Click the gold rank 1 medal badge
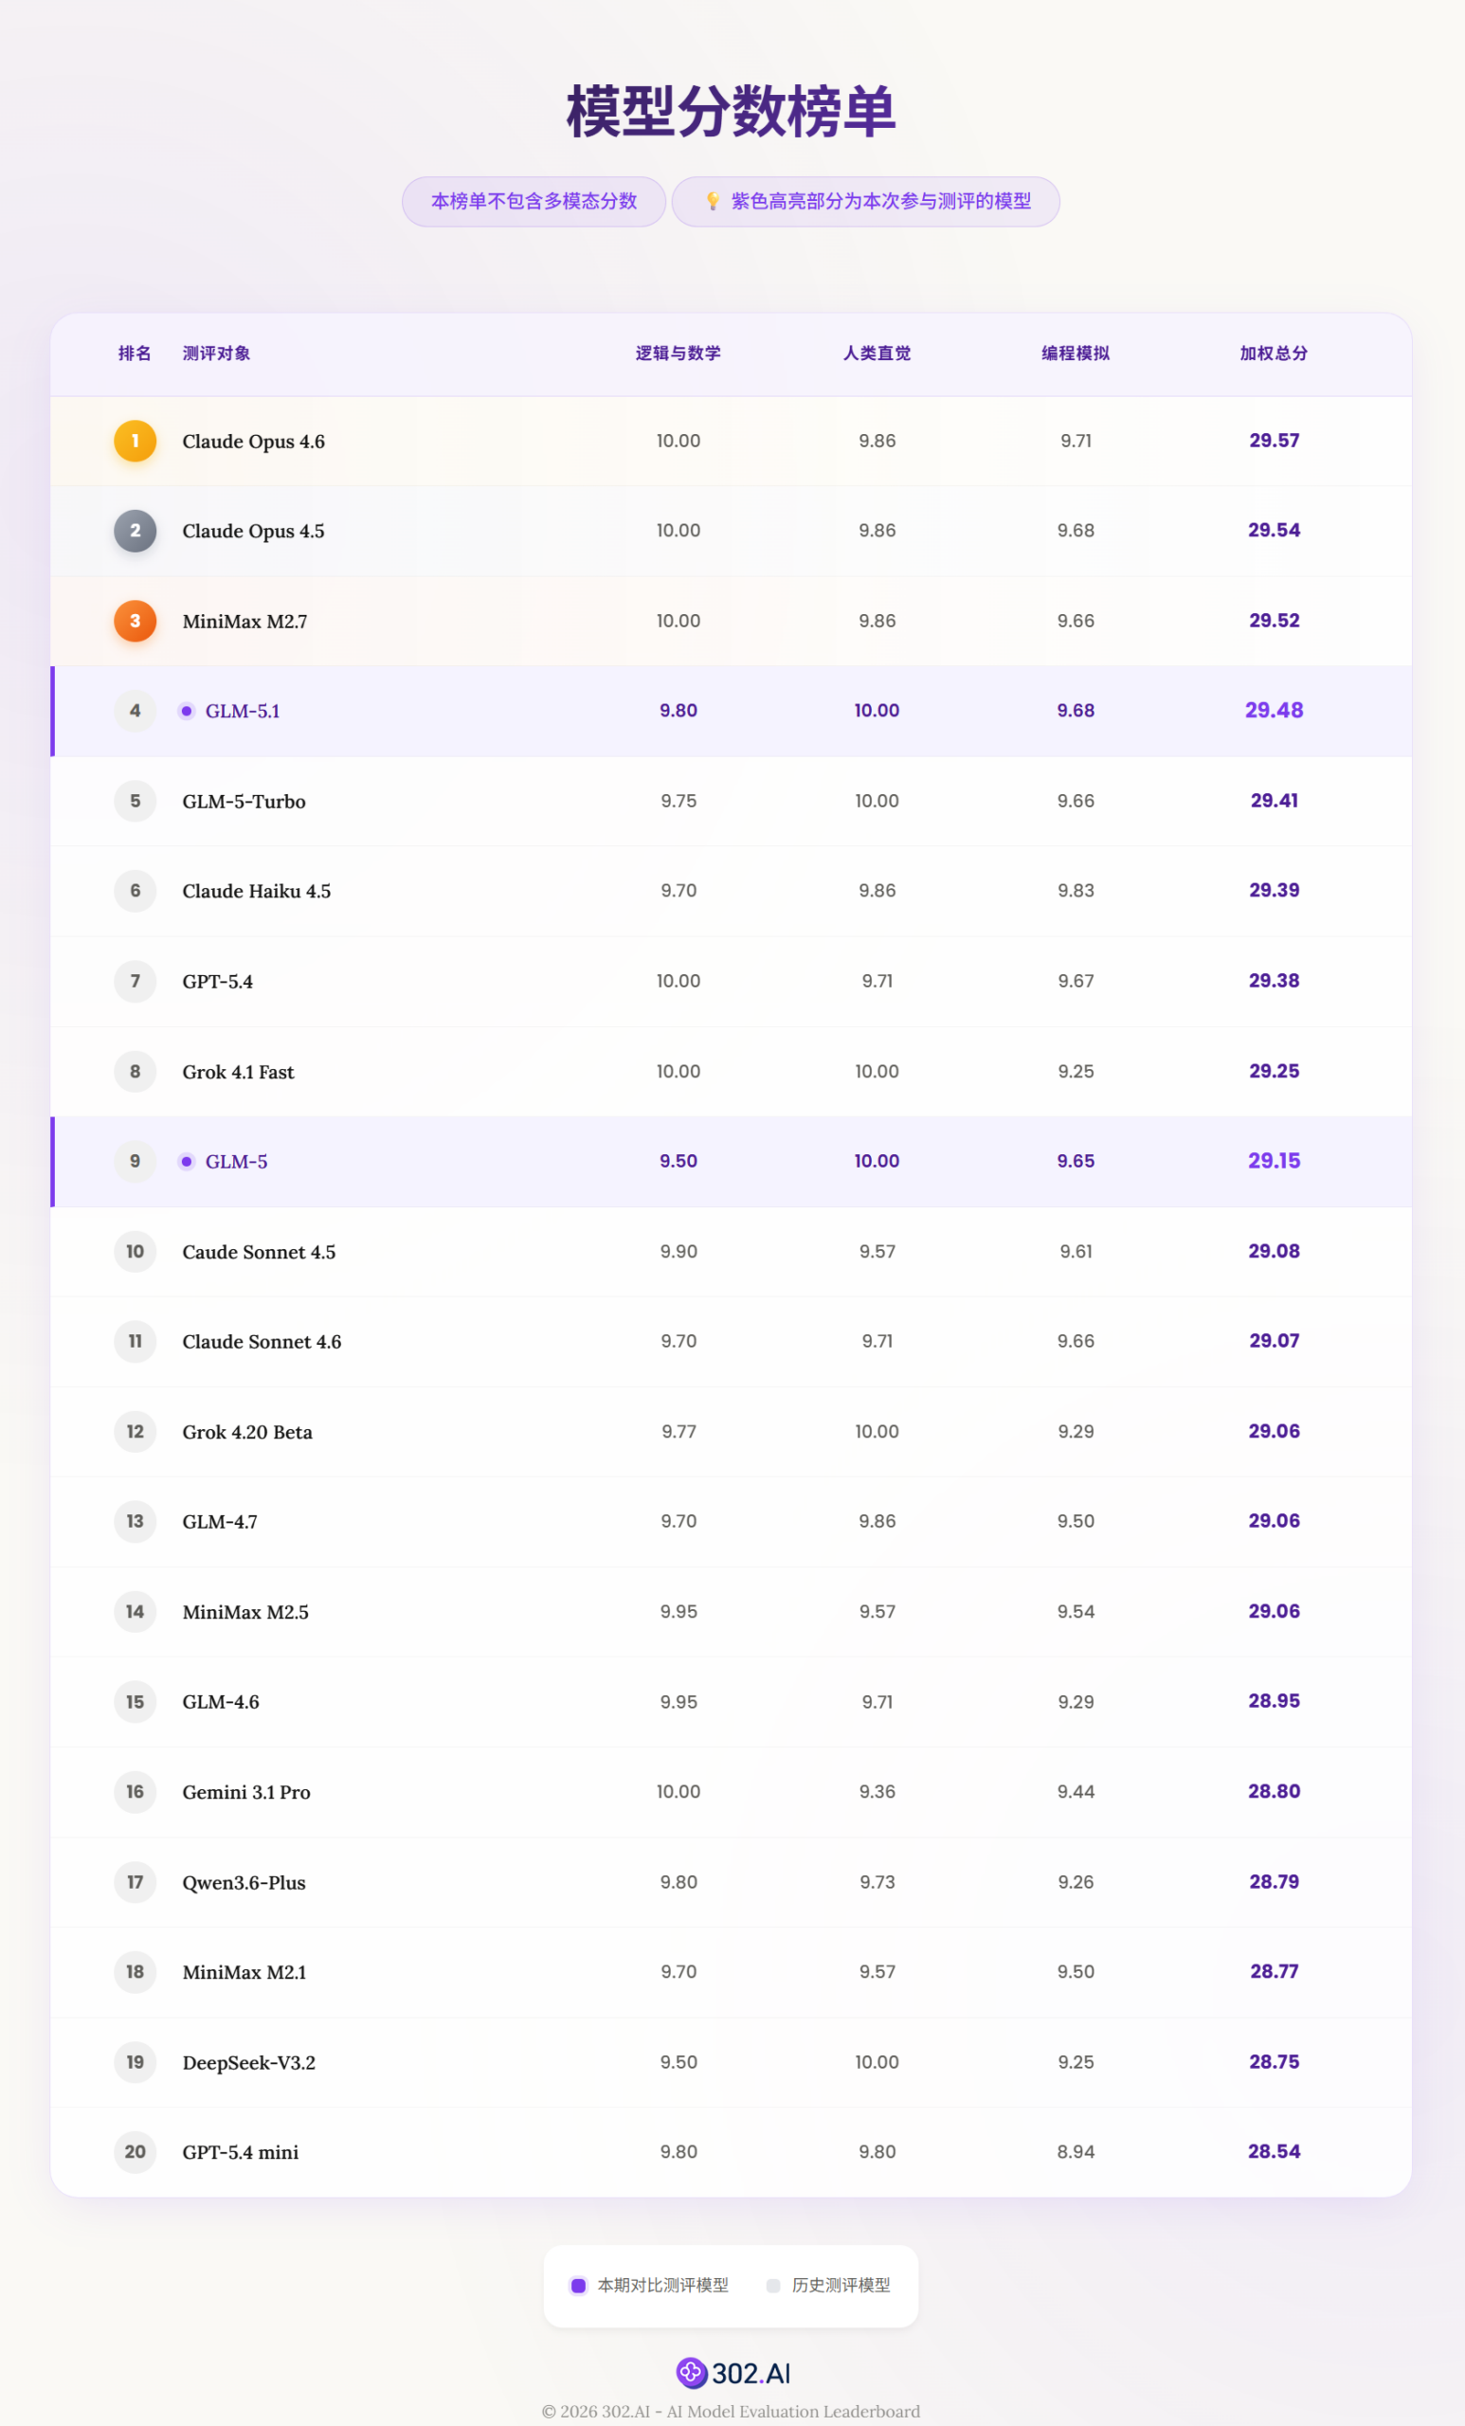 point(135,441)
